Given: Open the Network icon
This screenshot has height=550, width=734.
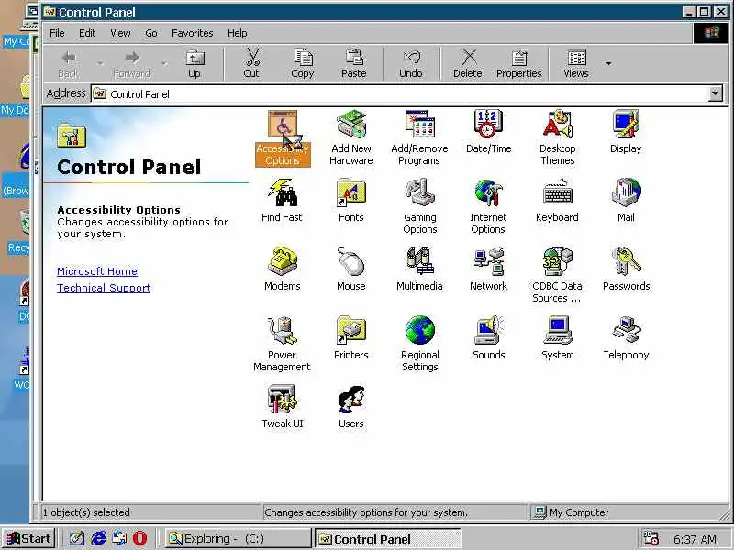Looking at the screenshot, I should click(488, 269).
